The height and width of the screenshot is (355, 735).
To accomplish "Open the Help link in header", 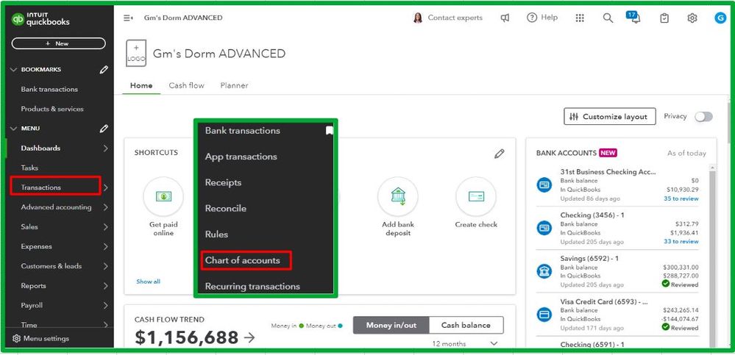I will pyautogui.click(x=542, y=18).
